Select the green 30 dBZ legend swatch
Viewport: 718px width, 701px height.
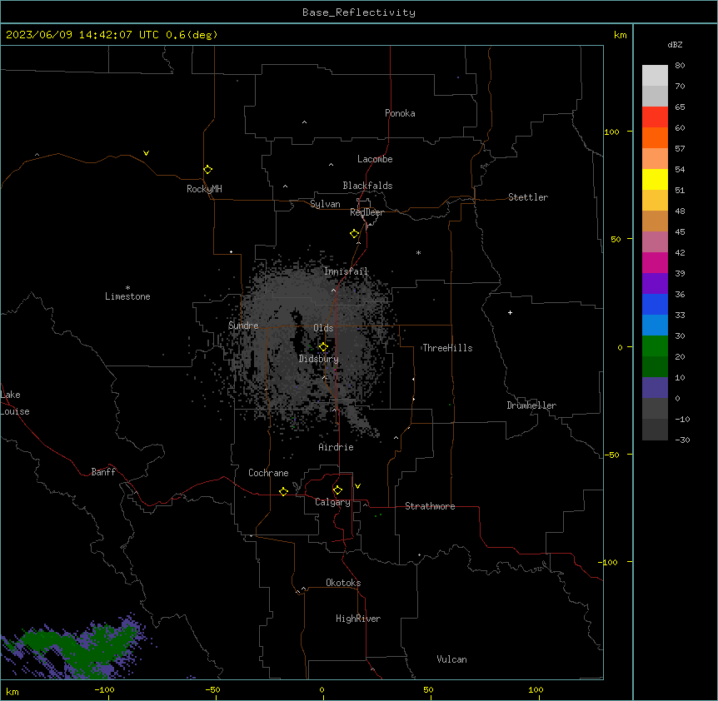click(655, 346)
